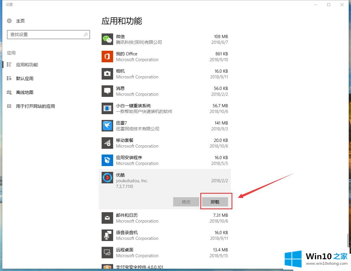Image resolution: width=351 pixels, height=271 pixels.
Task: Select the 我的 Office entry name
Action: coord(126,54)
